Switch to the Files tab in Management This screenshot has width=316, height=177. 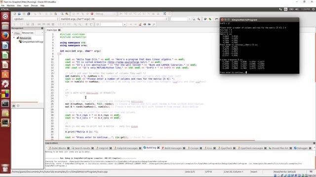17,33
